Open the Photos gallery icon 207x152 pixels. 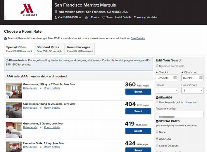pos(87,17)
